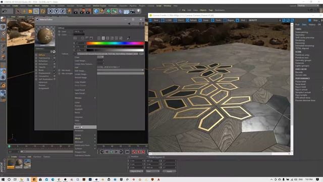This screenshot has height=182, width=323.
Task: Click the Record Active Objects red button
Action: coord(134,152)
